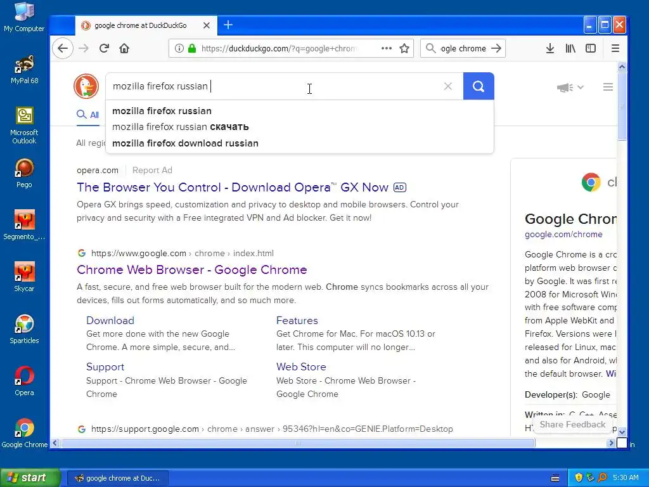Open a new browser tab

pos(228,25)
